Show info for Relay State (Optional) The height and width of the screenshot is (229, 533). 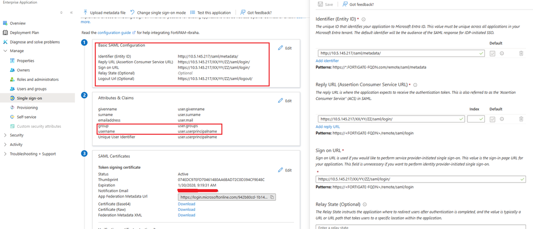coord(365,205)
